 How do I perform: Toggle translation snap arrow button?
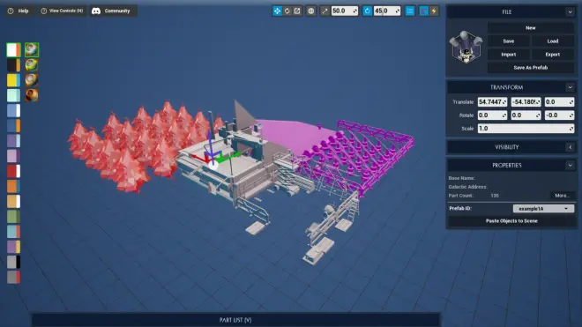[x=325, y=11]
